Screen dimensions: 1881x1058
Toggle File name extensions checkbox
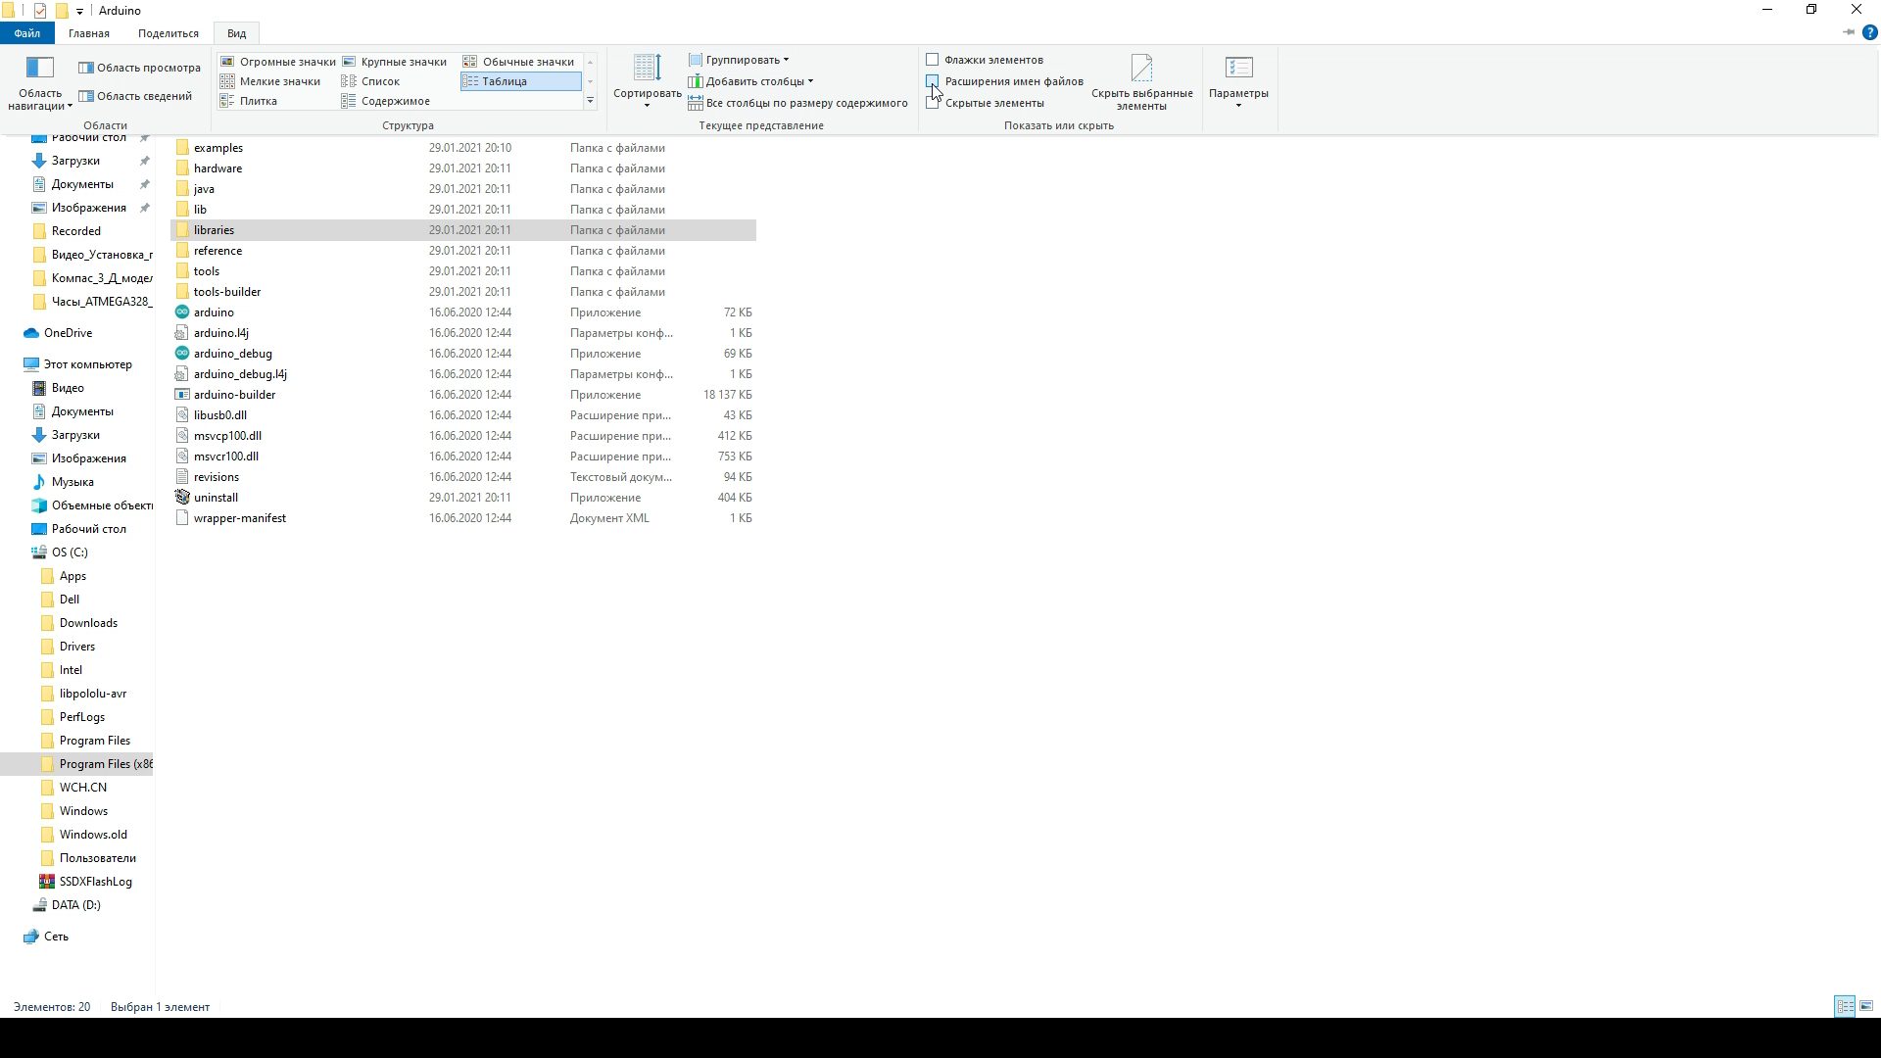(933, 81)
